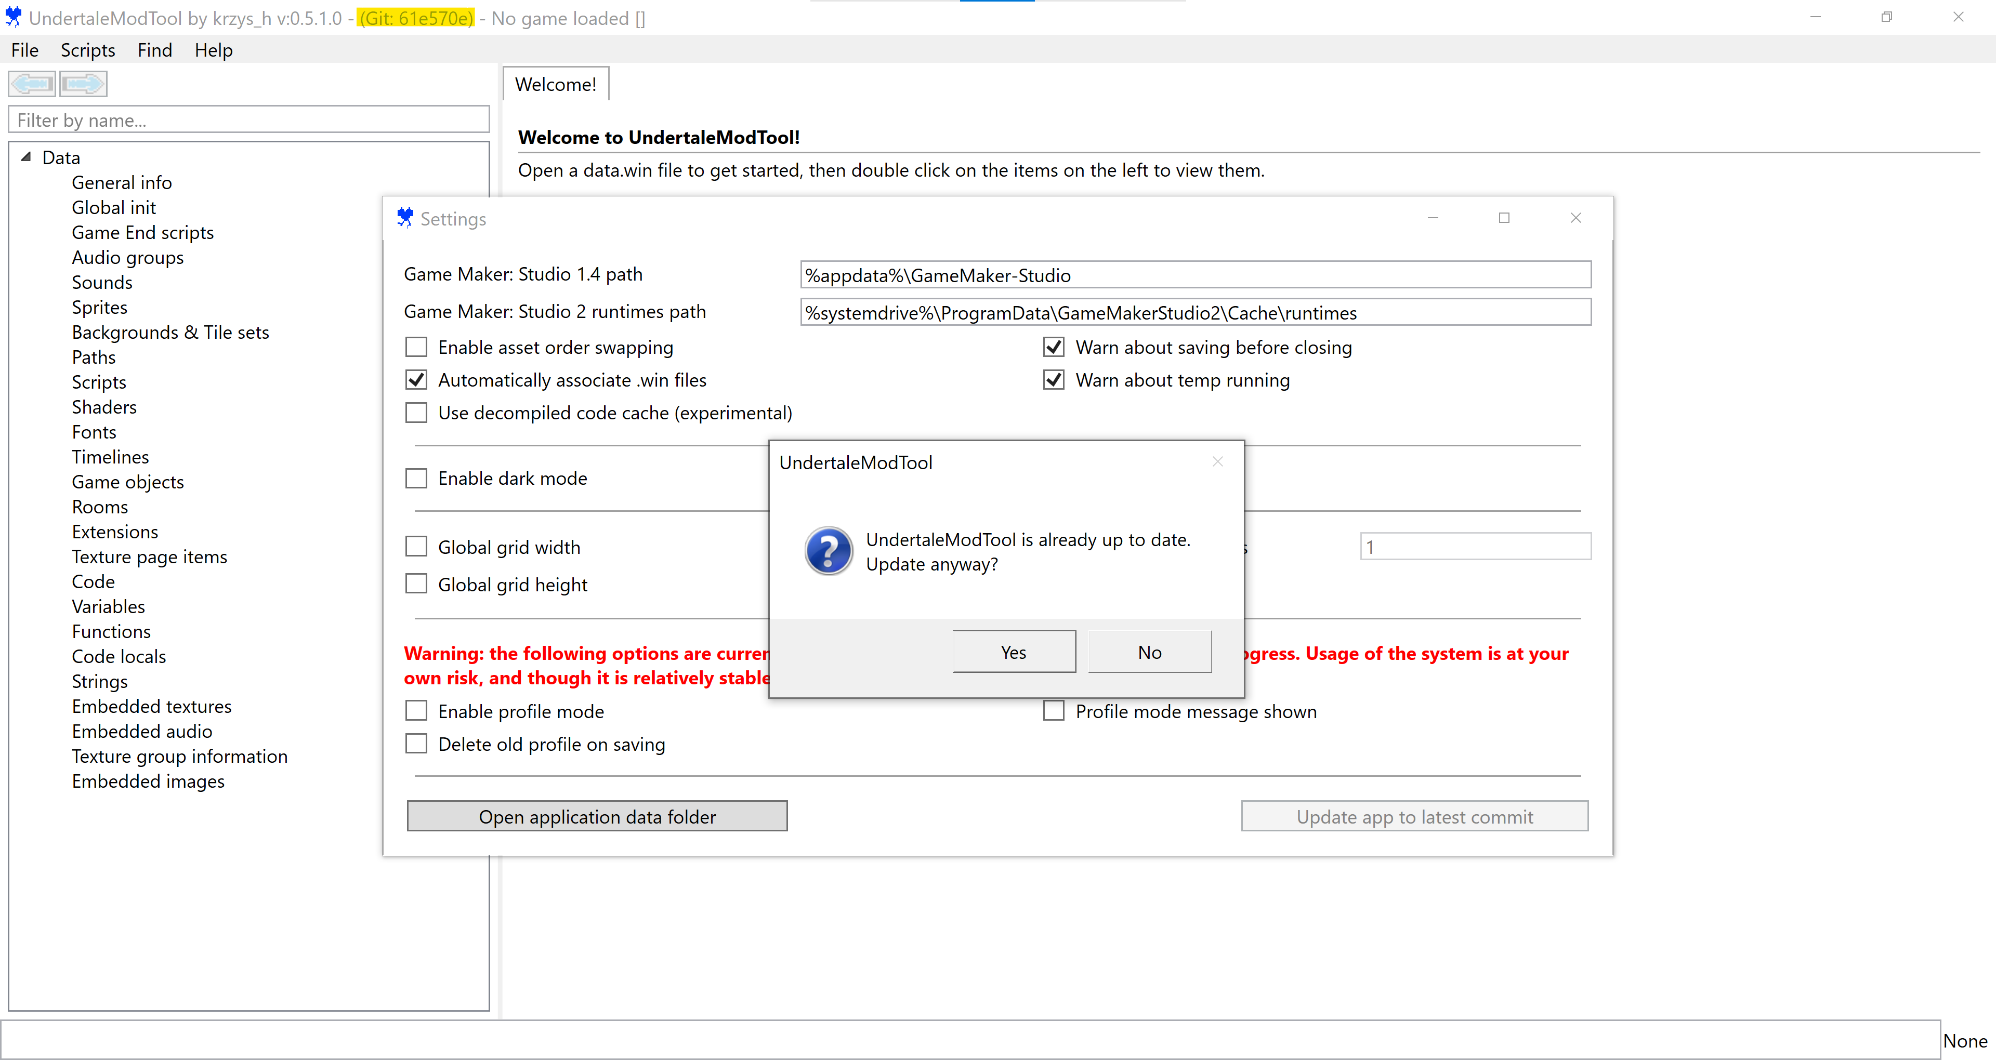
Task: Decline update by clicking No
Action: point(1150,652)
